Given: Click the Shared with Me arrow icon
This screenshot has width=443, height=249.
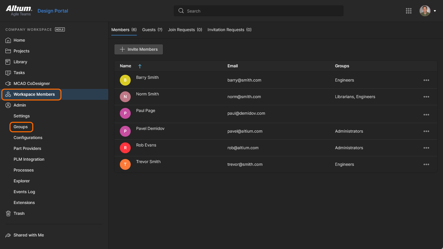Looking at the screenshot, I should click(8, 235).
